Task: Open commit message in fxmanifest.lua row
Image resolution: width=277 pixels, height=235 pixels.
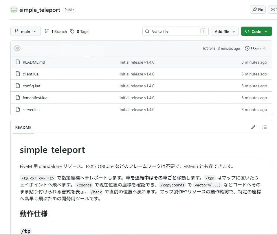Action: 137,98
